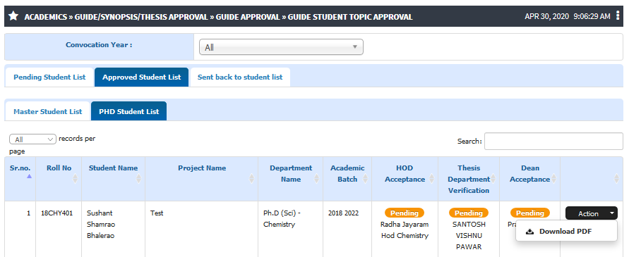The image size is (629, 257).
Task: Choose Download PDF from Action menu
Action: [566, 232]
